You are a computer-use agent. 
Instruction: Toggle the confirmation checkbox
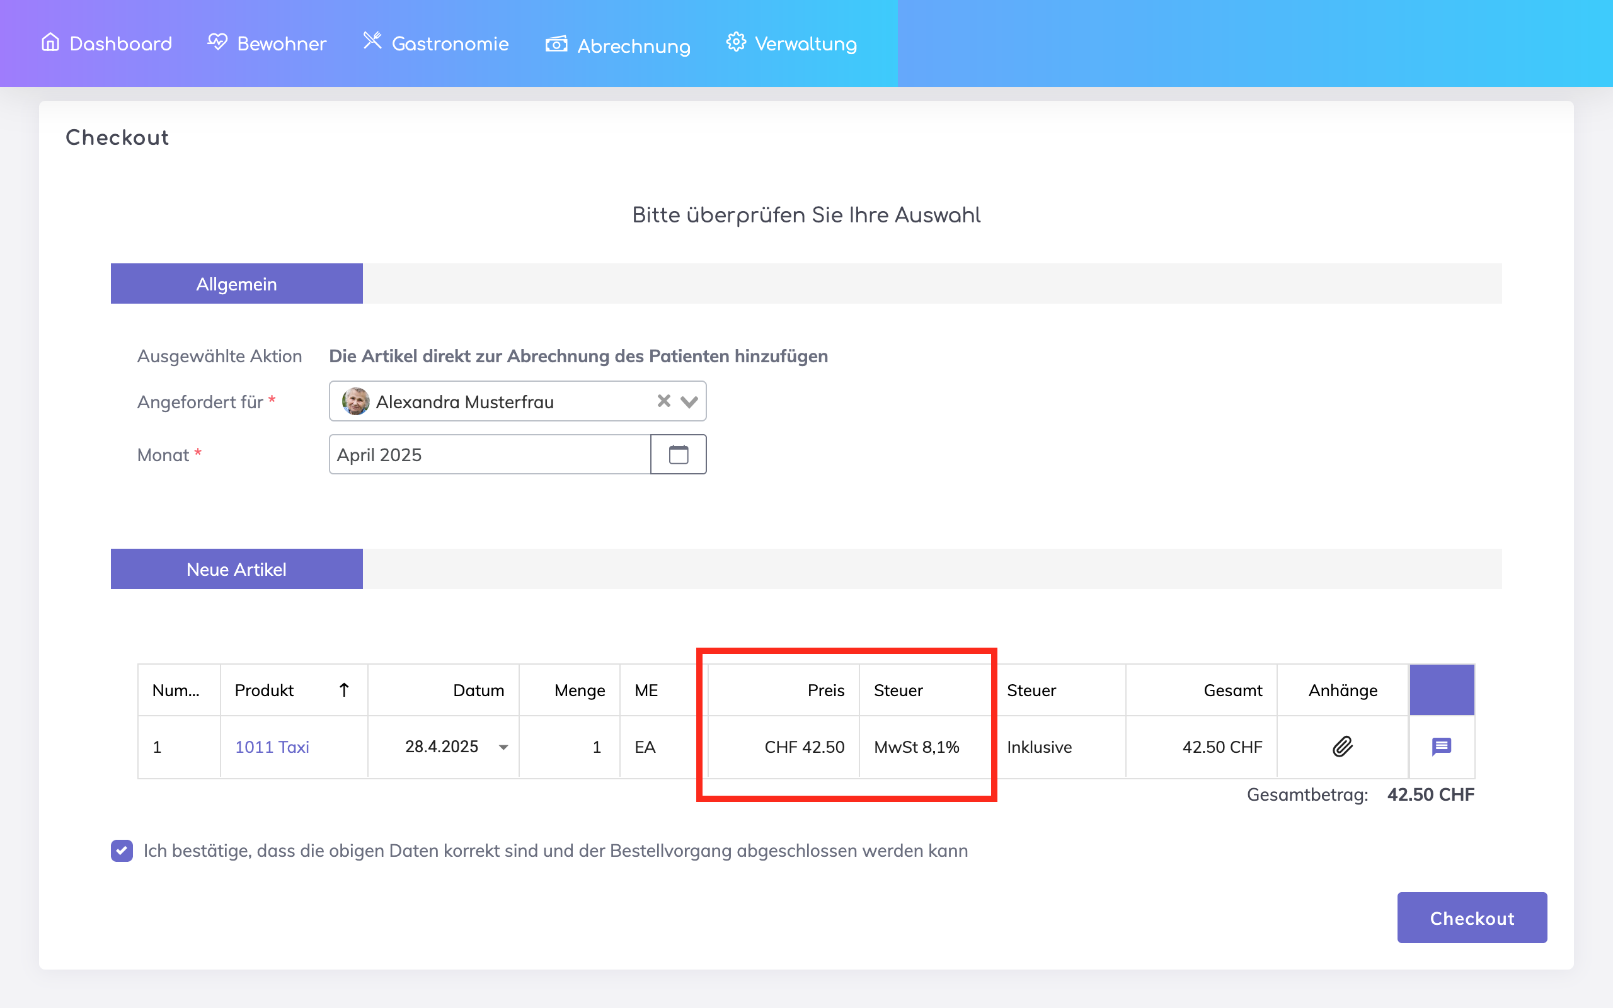click(x=122, y=850)
